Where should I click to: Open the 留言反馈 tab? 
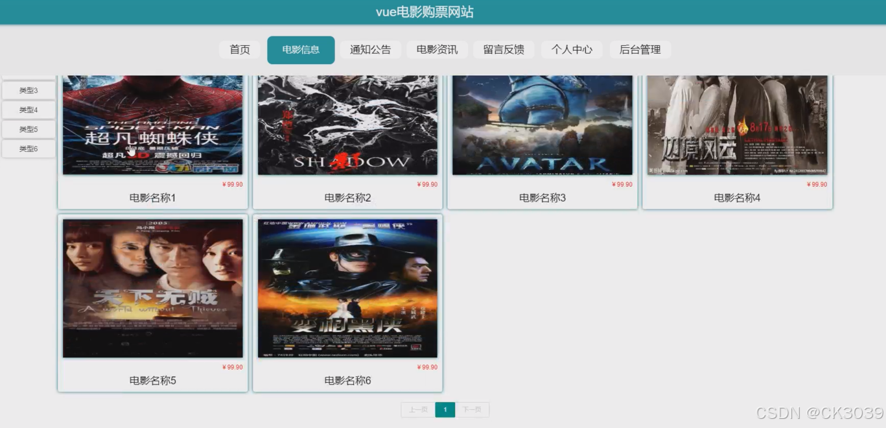[504, 50]
